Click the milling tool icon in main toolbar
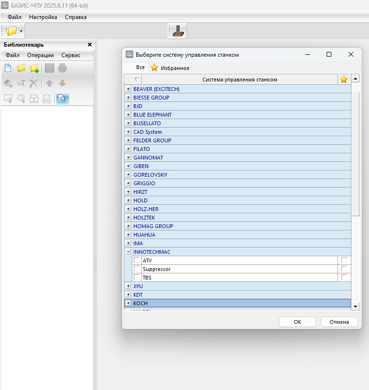The height and width of the screenshot is (390, 369). 178,31
